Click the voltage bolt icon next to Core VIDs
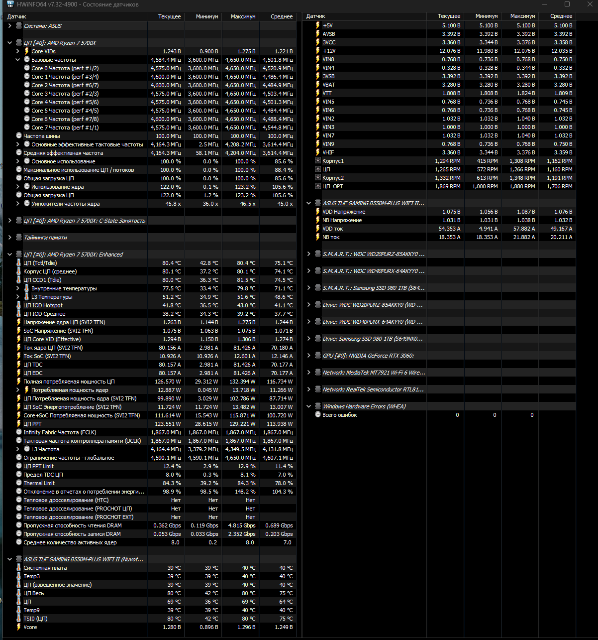598x640 pixels. coord(27,51)
